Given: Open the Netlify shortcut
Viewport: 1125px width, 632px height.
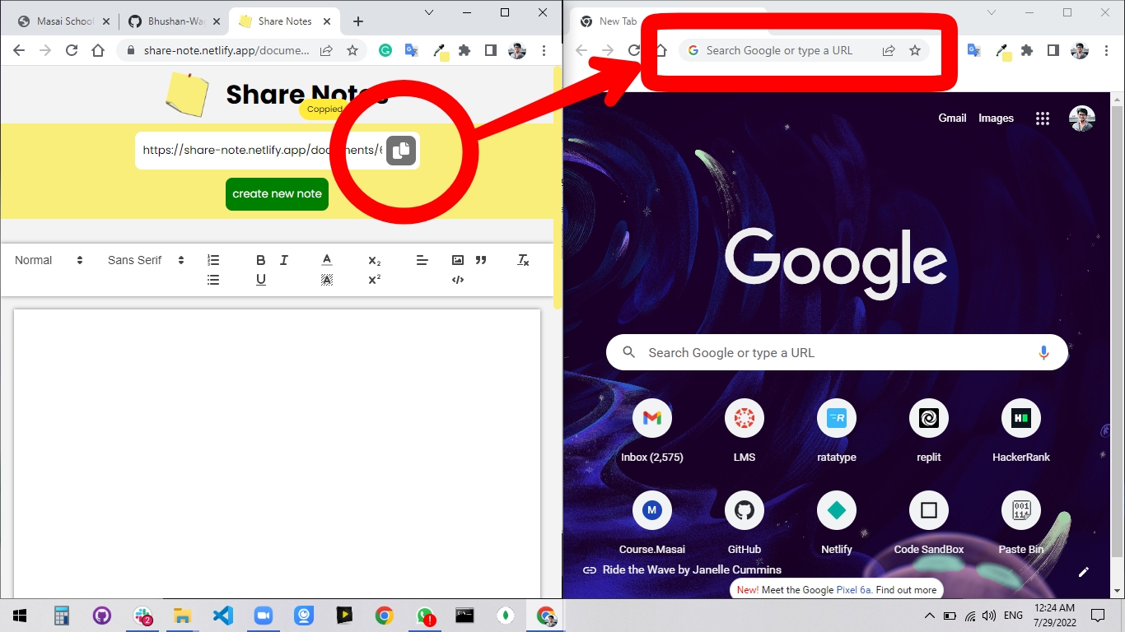Looking at the screenshot, I should (x=837, y=525).
